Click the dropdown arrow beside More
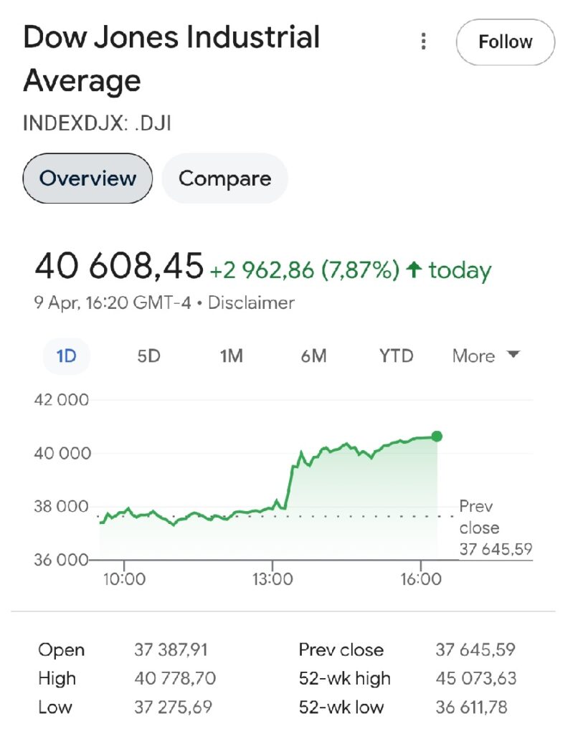 [x=513, y=355]
